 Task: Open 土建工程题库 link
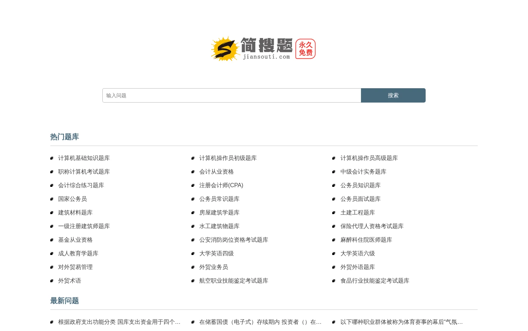click(358, 213)
